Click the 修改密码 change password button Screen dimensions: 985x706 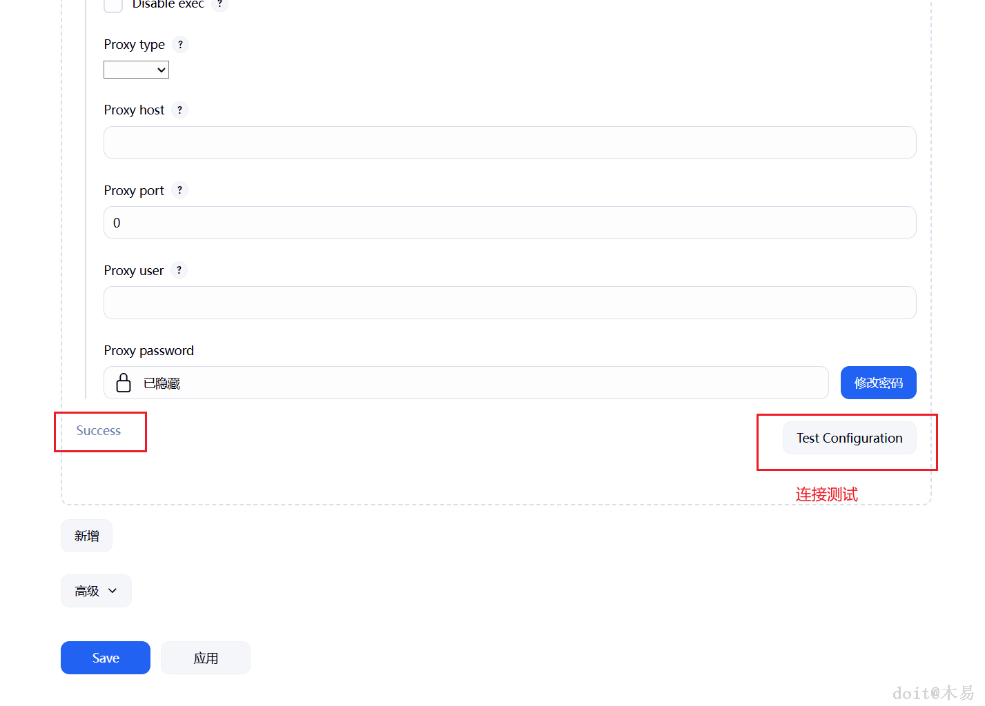878,383
